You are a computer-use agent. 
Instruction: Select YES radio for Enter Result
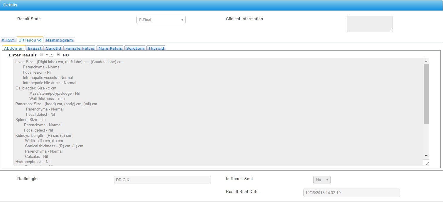tap(41, 55)
